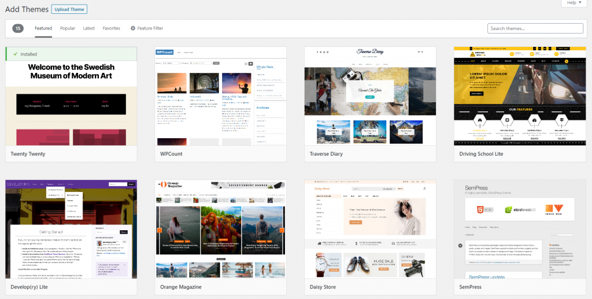
Task: Click the Add Themes heading
Action: (27, 9)
